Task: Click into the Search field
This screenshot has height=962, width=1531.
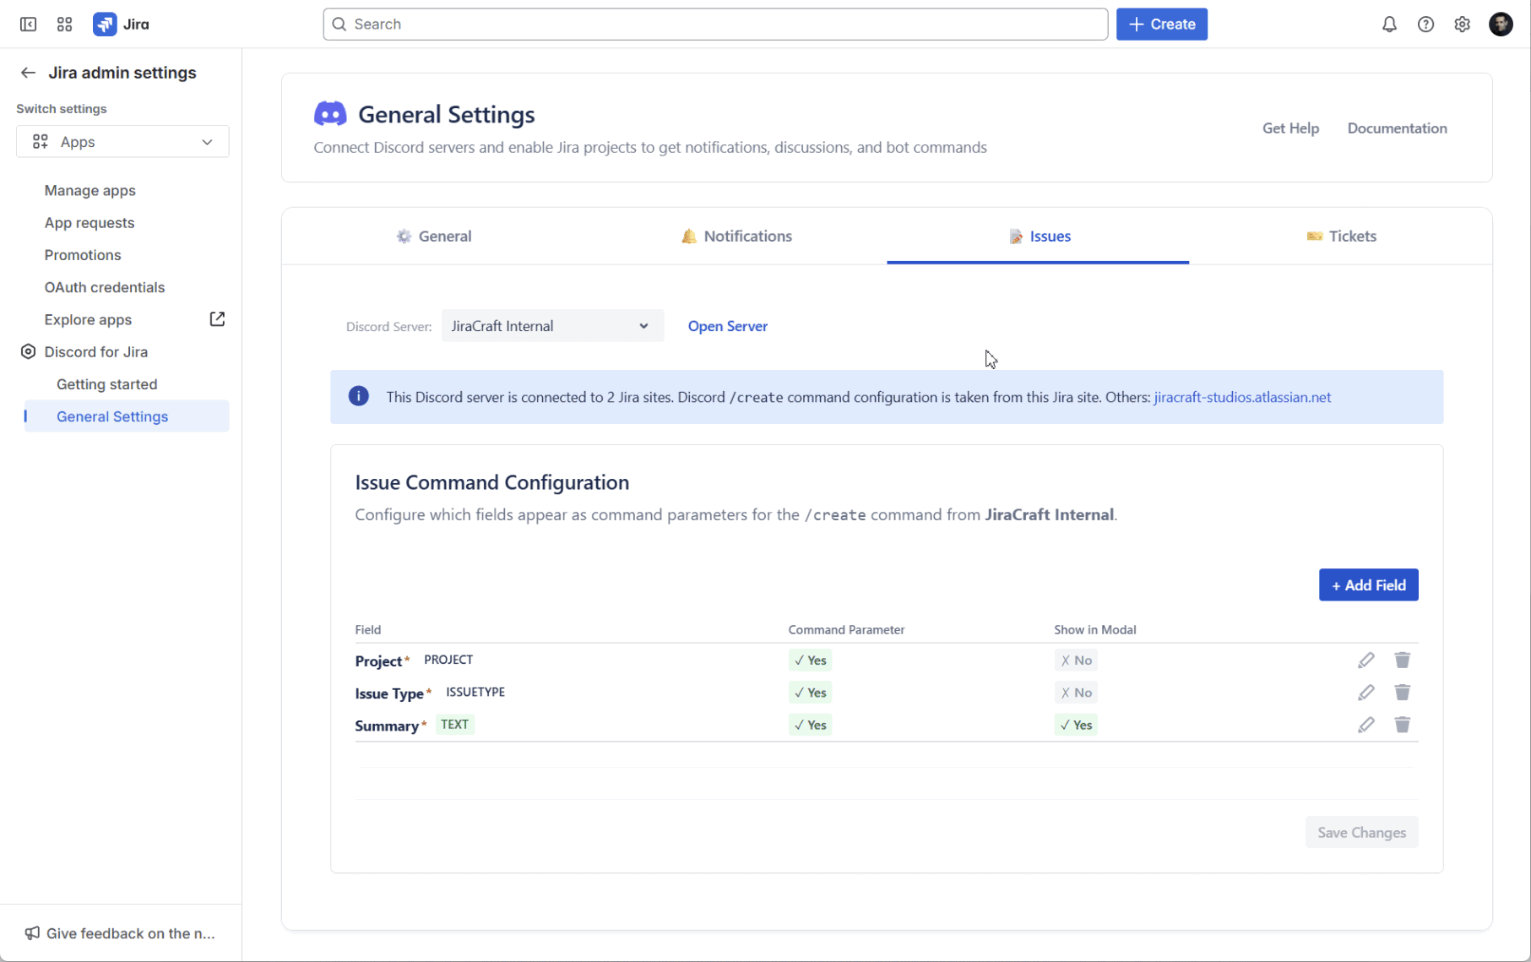Action: [x=714, y=24]
